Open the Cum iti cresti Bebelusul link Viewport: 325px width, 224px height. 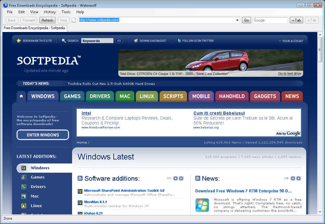(219, 113)
